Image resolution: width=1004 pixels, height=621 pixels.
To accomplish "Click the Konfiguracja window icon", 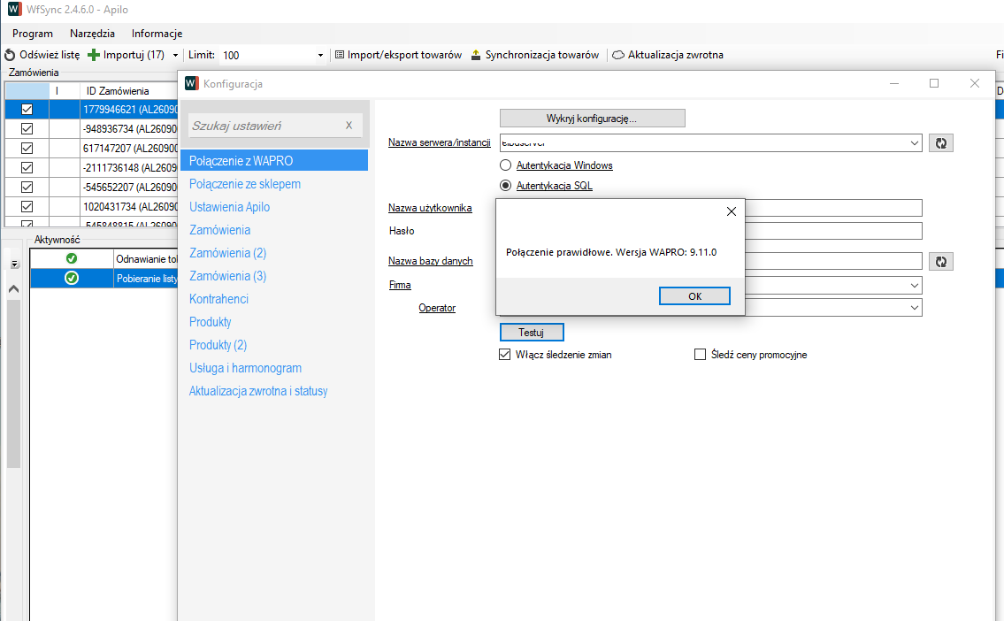I will point(191,84).
